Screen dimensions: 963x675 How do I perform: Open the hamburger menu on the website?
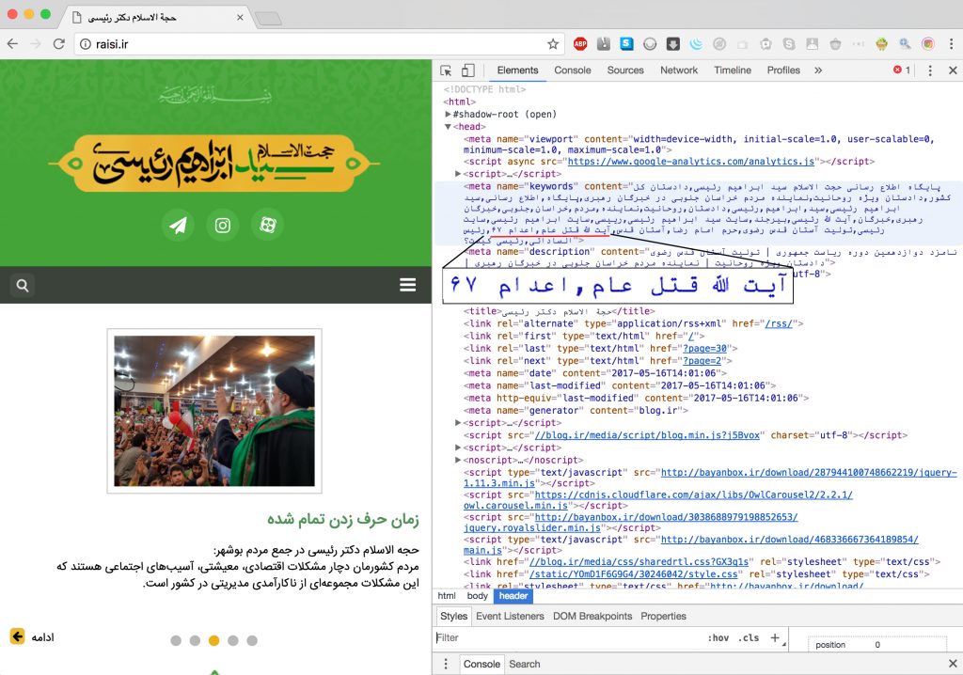point(408,285)
